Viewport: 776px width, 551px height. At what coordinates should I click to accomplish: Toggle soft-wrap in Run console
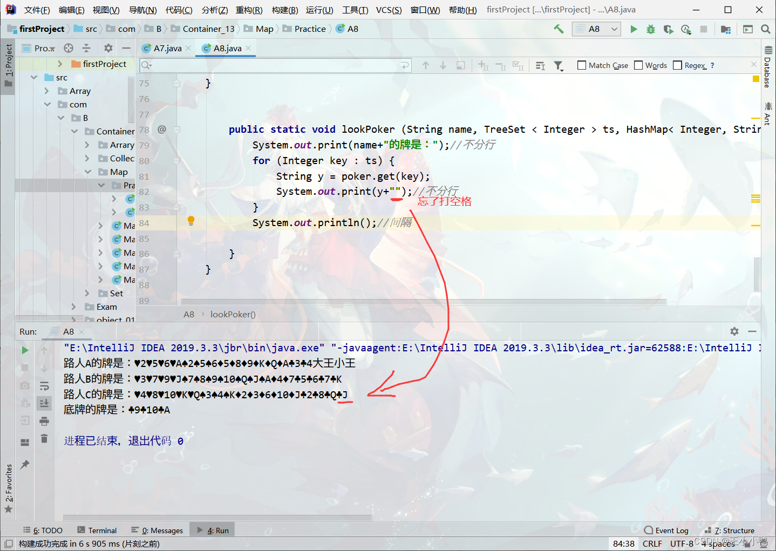click(44, 385)
